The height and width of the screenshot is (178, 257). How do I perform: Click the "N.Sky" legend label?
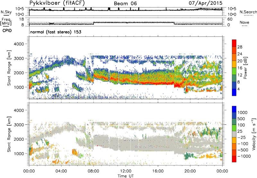tap(6, 12)
